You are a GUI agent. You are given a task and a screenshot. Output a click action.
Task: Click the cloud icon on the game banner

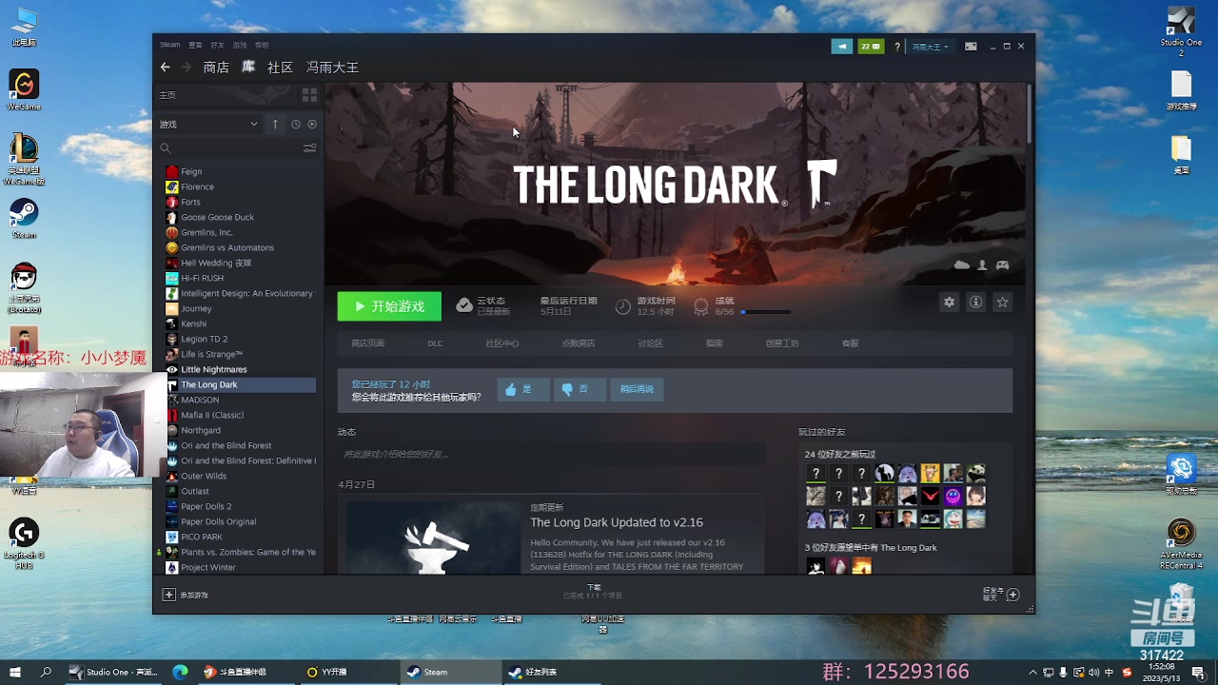point(962,265)
